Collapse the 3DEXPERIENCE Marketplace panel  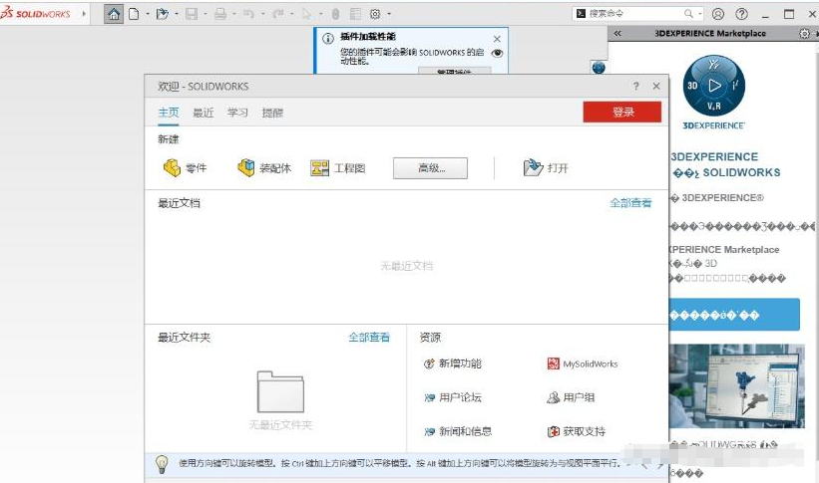click(617, 34)
